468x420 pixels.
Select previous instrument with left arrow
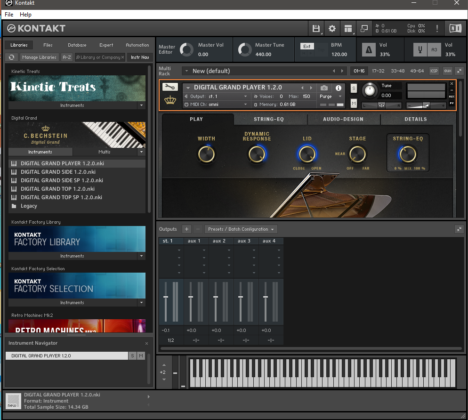coord(302,88)
